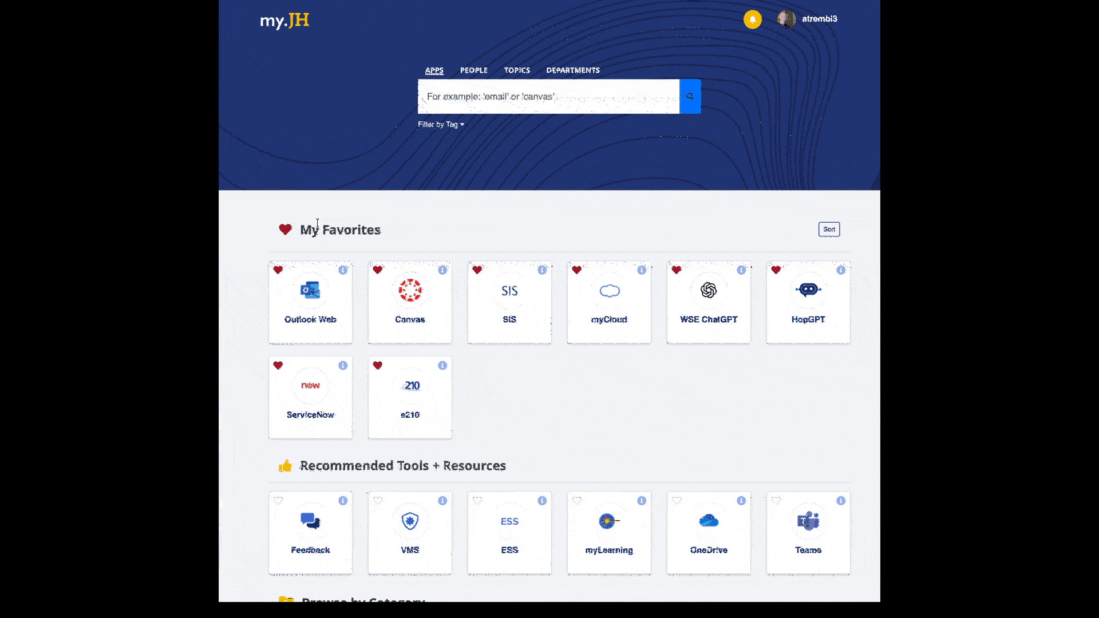The width and height of the screenshot is (1099, 618).
Task: Show info for ServiceNow tile
Action: [343, 366]
